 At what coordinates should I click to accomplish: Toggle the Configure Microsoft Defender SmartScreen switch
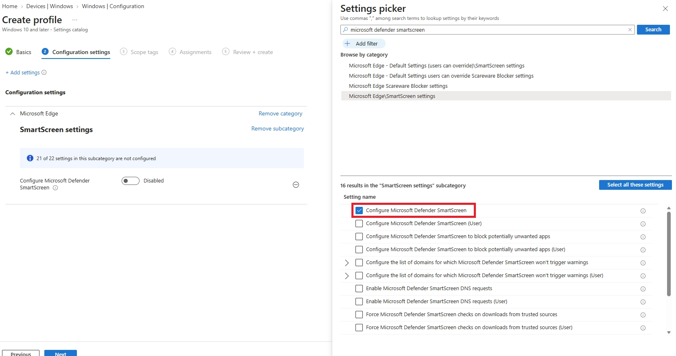(x=131, y=181)
